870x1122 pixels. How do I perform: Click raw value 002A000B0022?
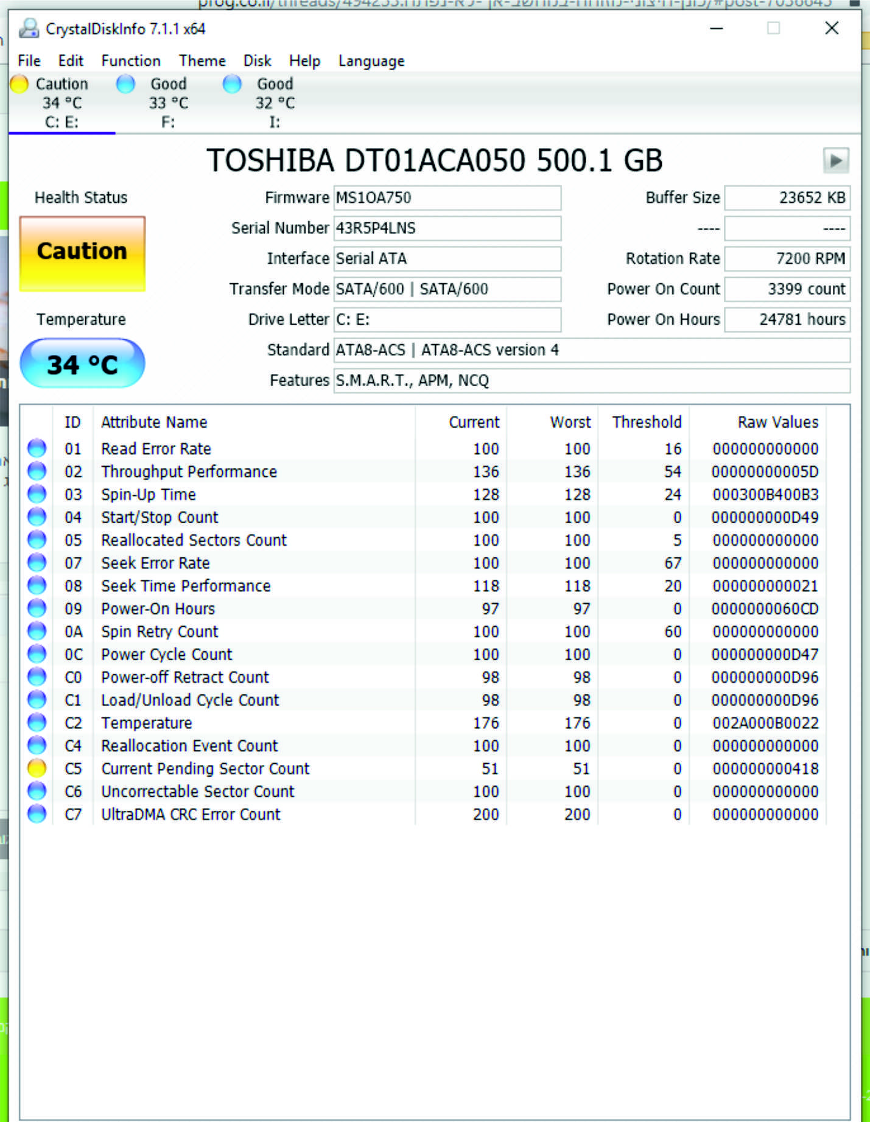click(765, 723)
